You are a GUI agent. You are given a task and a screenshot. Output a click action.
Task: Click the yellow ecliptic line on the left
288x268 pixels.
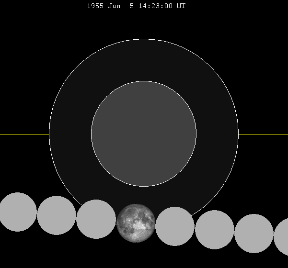(24, 134)
